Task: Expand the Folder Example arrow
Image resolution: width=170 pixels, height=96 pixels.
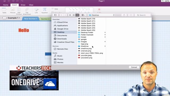Action: [105, 35]
